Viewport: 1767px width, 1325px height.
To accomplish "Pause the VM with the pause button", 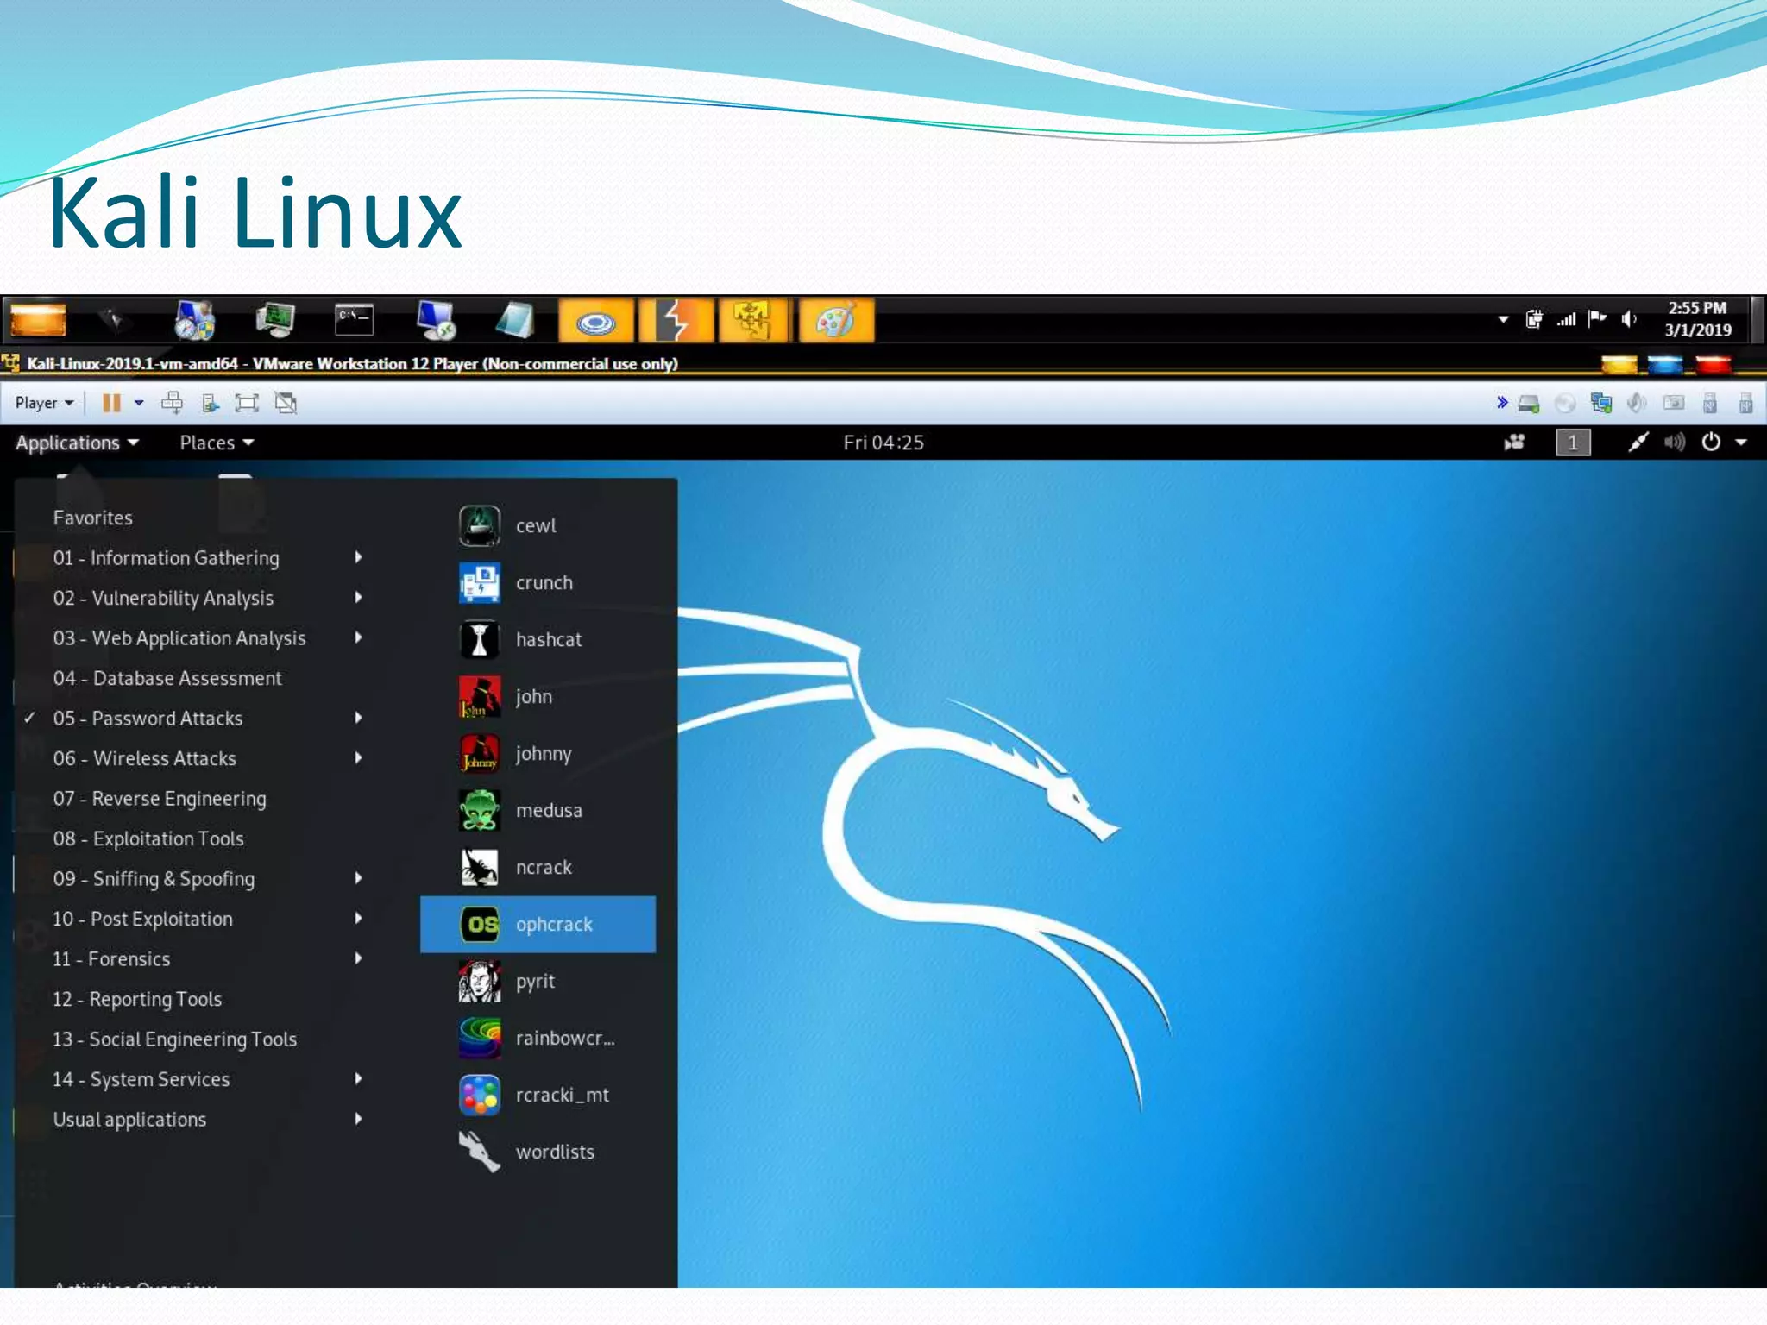I will [x=111, y=403].
